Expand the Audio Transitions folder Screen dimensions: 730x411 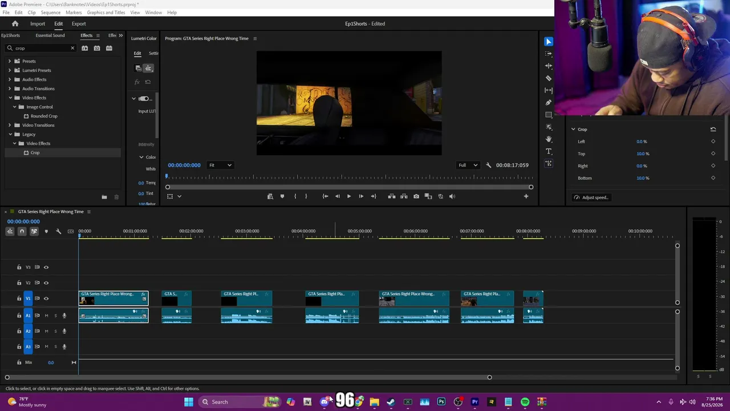coord(10,88)
